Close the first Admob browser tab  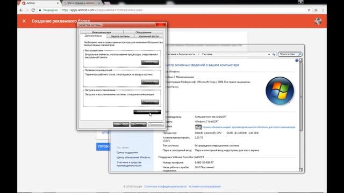coord(58,3)
